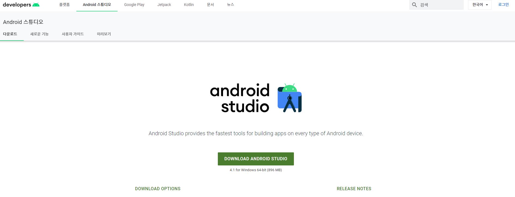Open the 플랫폼 menu

point(64,5)
